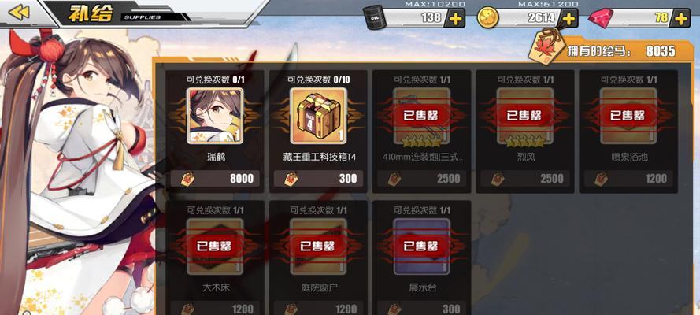The image size is (700, 315).
Task: Add oil with the plus icon
Action: coord(455,19)
